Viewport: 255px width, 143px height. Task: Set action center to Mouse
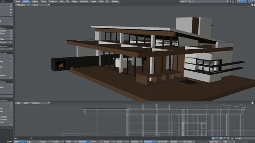[x=72, y=141]
